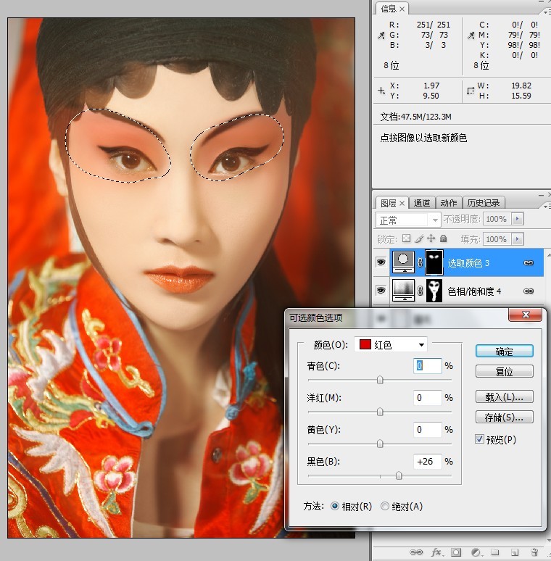The height and width of the screenshot is (561, 551).
Task: Click the 选取颜色 3 layer name
Action: (468, 263)
